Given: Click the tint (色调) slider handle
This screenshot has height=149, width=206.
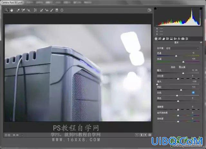Looking at the screenshot, I should coord(183,62).
